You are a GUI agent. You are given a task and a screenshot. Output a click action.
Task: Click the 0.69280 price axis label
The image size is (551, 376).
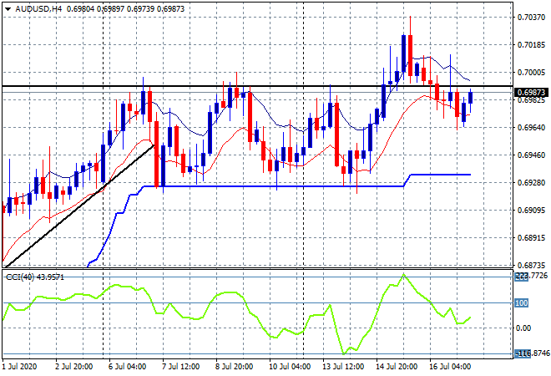pyautogui.click(x=531, y=182)
